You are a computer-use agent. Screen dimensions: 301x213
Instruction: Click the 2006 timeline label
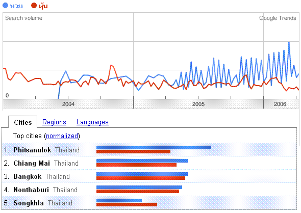tap(280, 104)
